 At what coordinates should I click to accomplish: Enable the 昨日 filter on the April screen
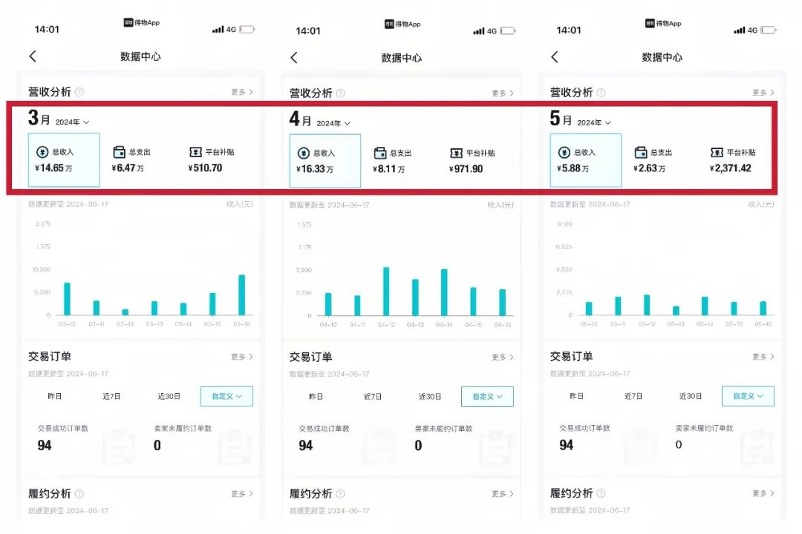point(315,396)
